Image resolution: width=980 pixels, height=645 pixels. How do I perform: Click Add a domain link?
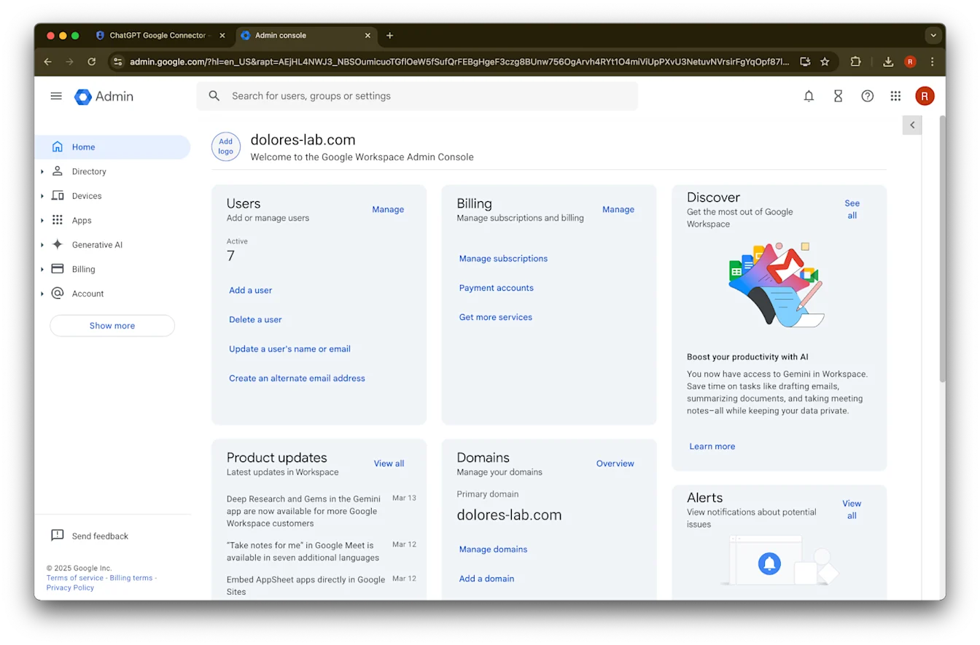tap(486, 579)
